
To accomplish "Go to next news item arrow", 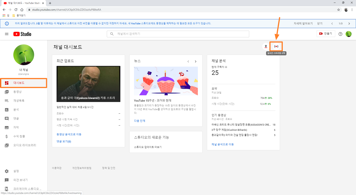I will click(x=195, y=61).
